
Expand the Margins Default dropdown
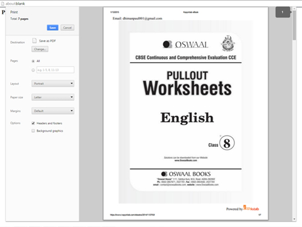click(53, 111)
